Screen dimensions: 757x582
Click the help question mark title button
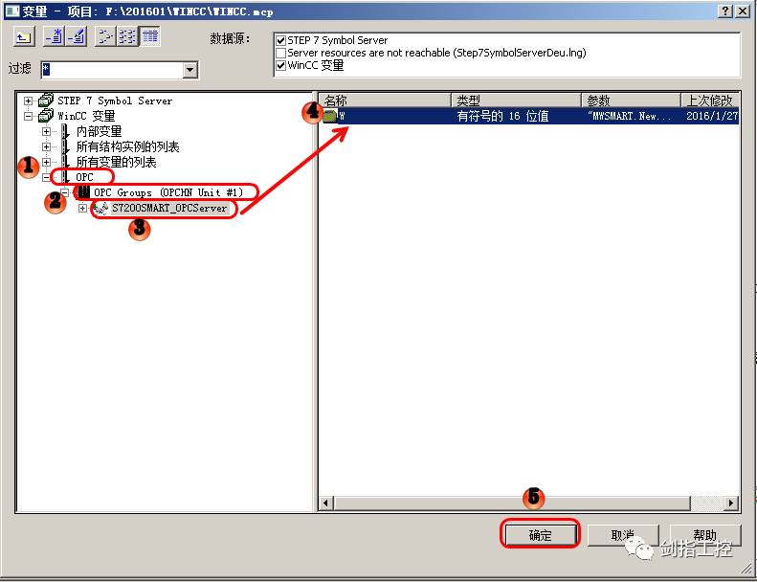pyautogui.click(x=725, y=11)
